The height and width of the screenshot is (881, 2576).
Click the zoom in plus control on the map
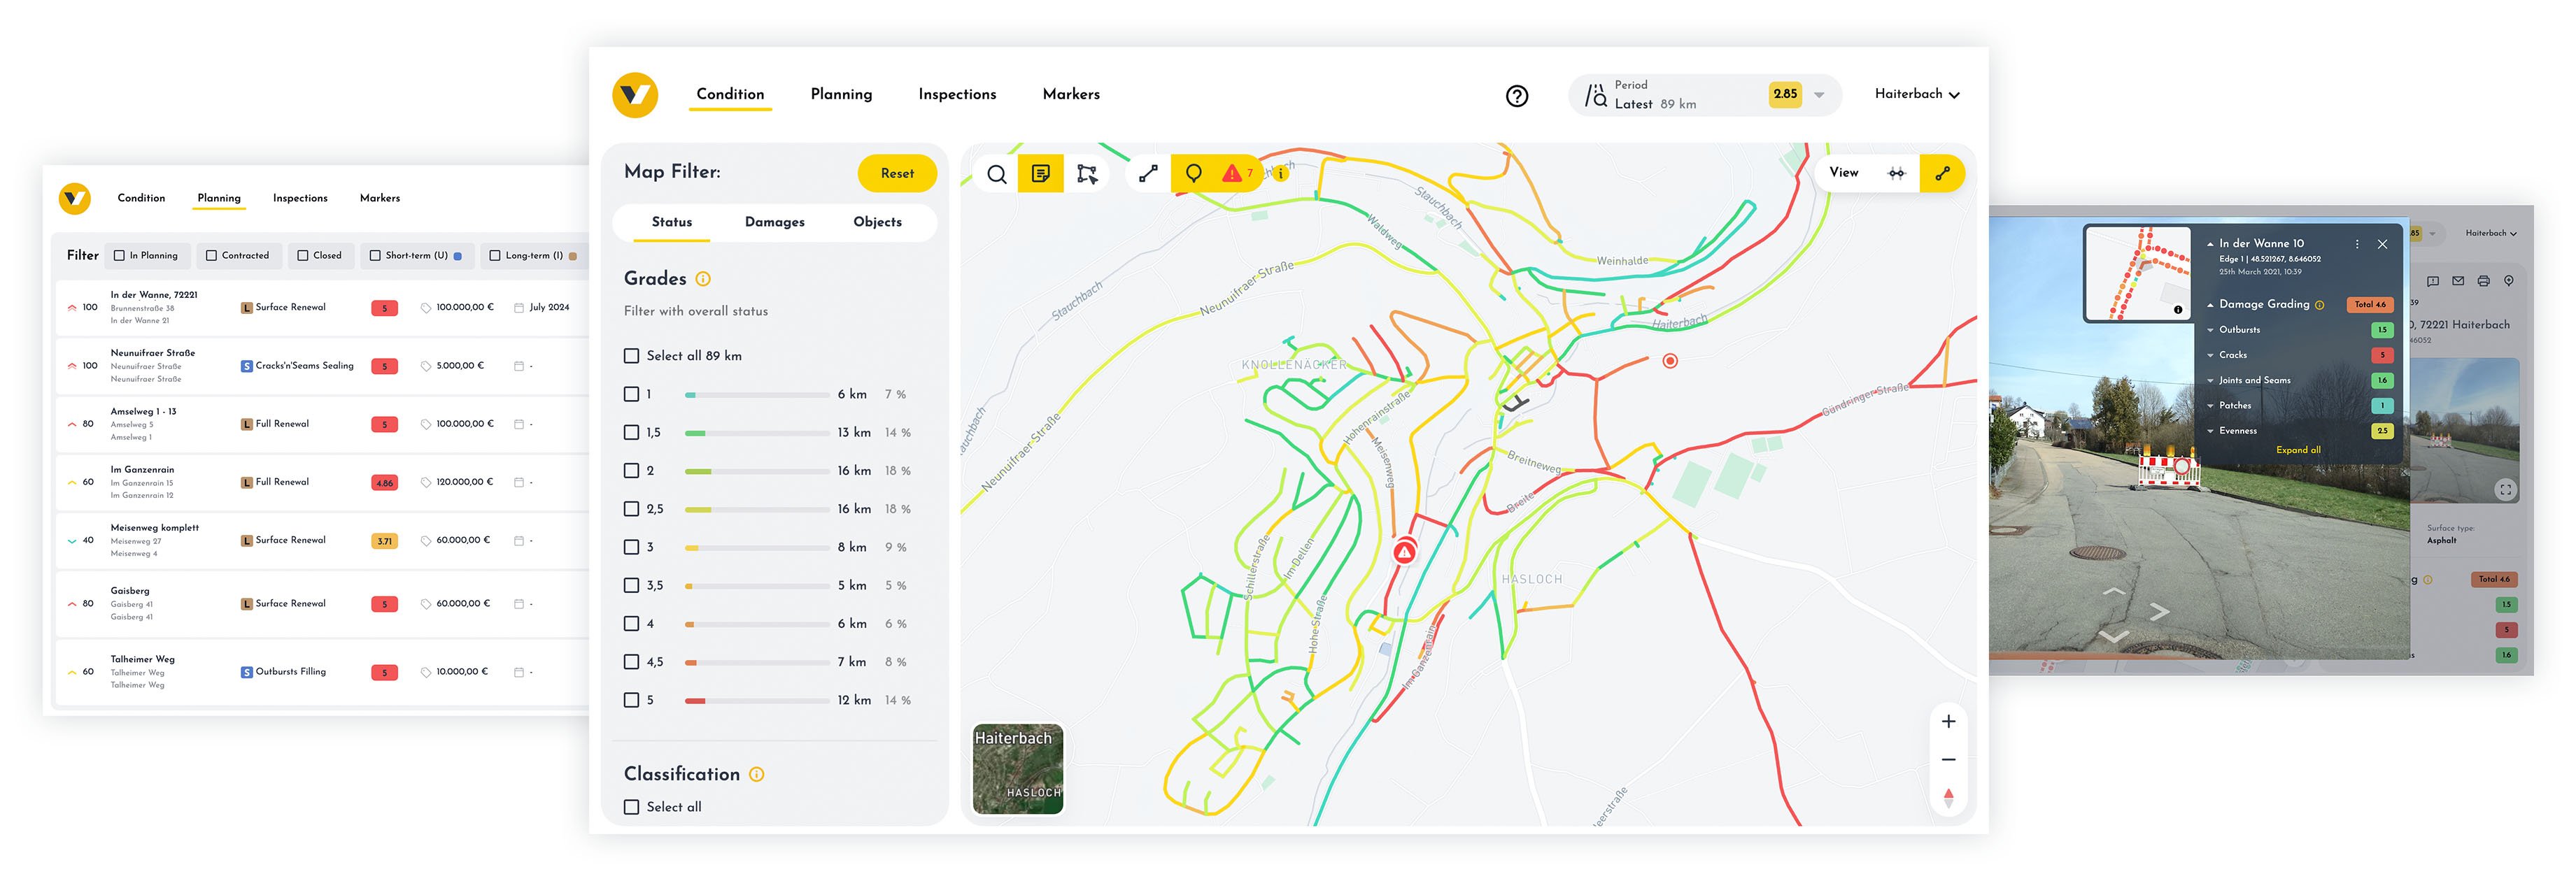tap(1948, 720)
